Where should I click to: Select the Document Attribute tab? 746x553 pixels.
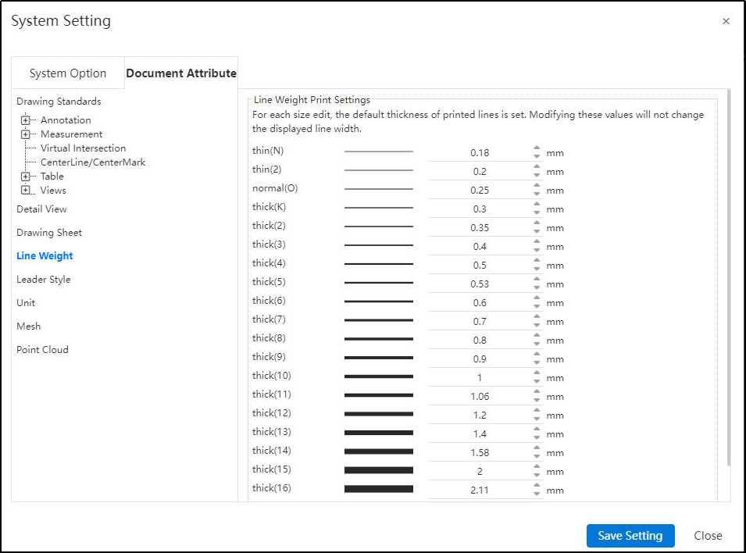tap(181, 73)
